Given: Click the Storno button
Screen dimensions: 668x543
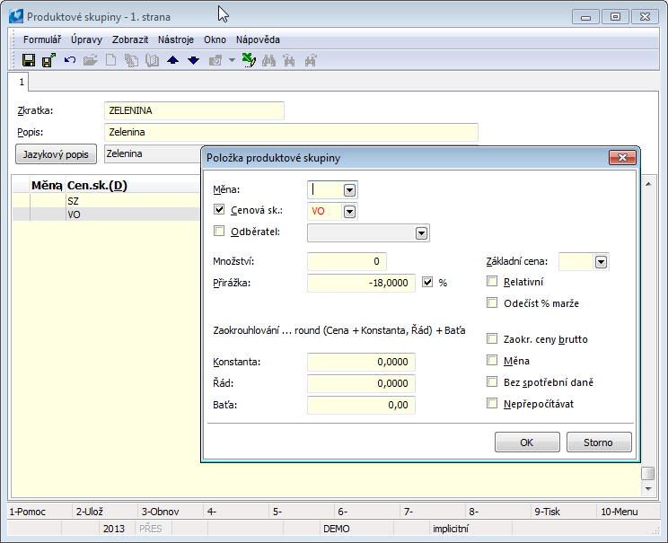Looking at the screenshot, I should 598,442.
